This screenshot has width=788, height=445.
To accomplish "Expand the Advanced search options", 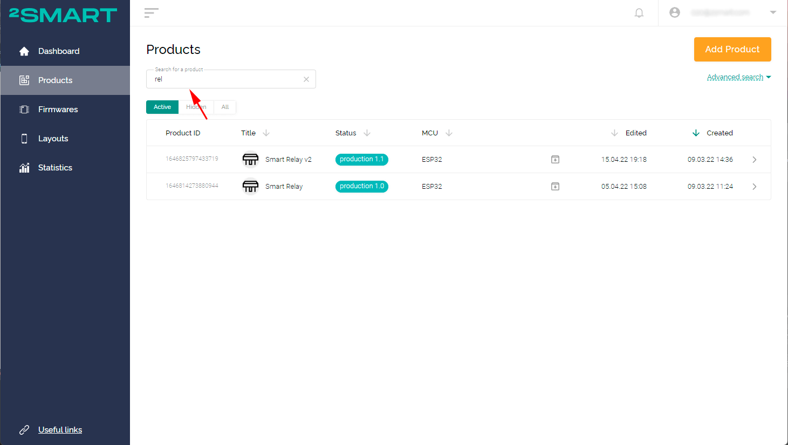I will (739, 77).
